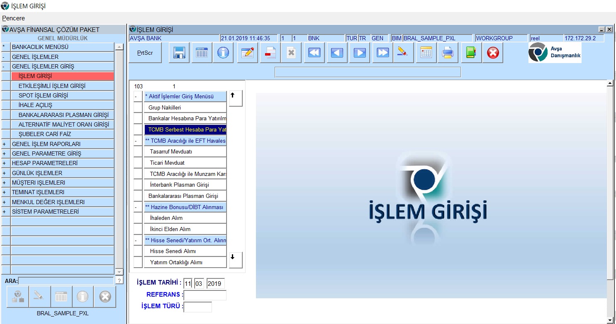Image resolution: width=616 pixels, height=324 pixels.
Task: Open the table list icon beside save
Action: pos(202,53)
